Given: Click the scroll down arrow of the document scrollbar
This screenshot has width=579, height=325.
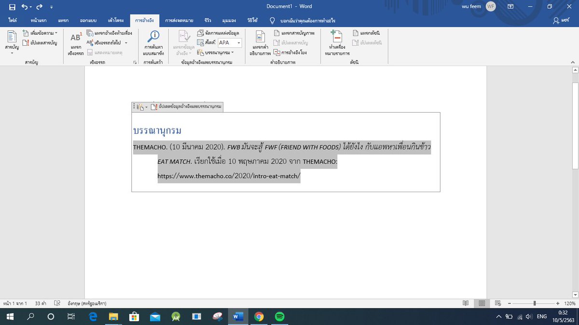Looking at the screenshot, I should (x=575, y=294).
